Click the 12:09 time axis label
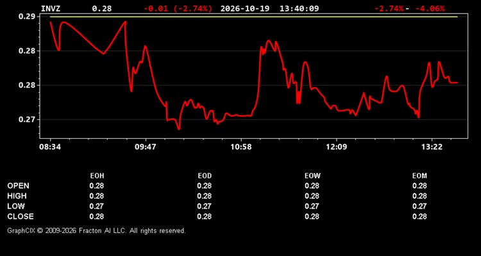 (x=337, y=147)
